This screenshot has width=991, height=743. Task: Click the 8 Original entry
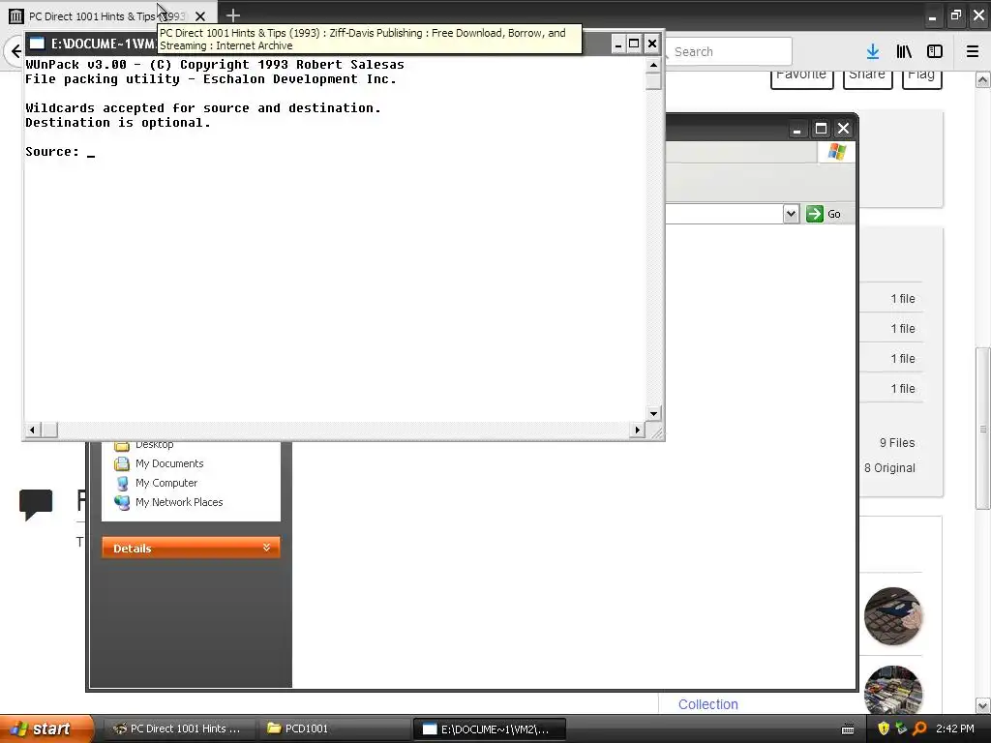click(x=889, y=468)
